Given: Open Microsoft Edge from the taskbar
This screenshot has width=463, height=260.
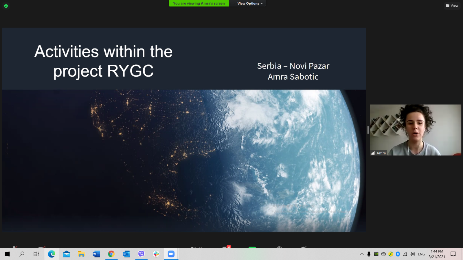Looking at the screenshot, I should (x=52, y=254).
